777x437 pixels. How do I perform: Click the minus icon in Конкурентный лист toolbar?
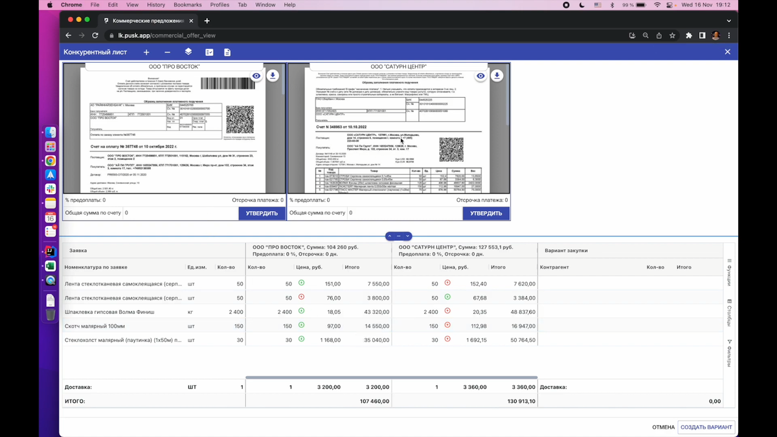coord(167,52)
